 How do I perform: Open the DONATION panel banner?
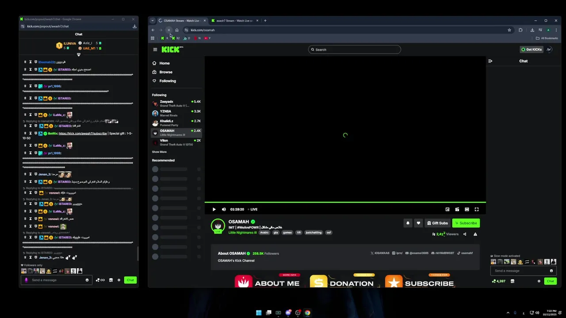(342, 281)
